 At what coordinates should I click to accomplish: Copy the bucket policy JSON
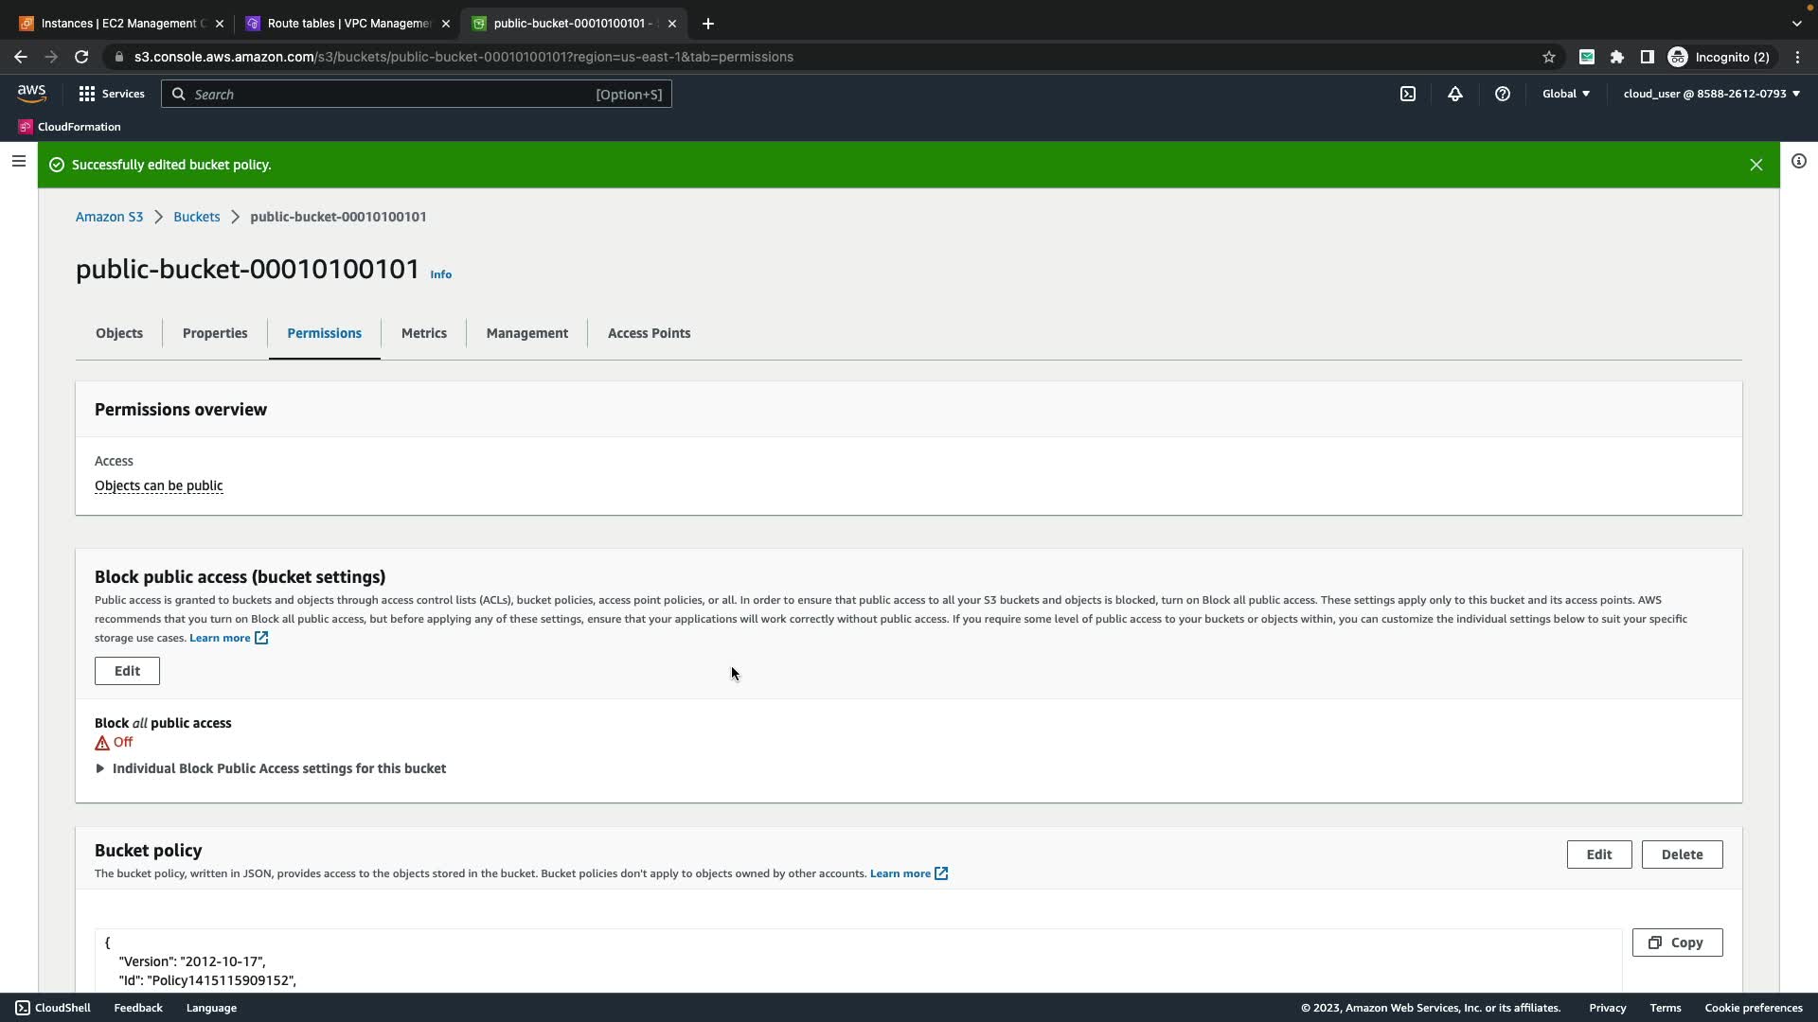[x=1677, y=943]
